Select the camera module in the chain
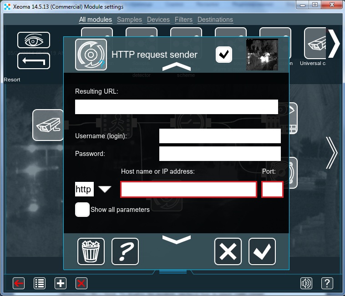Viewport: 345px width, 296px height. coord(48,125)
